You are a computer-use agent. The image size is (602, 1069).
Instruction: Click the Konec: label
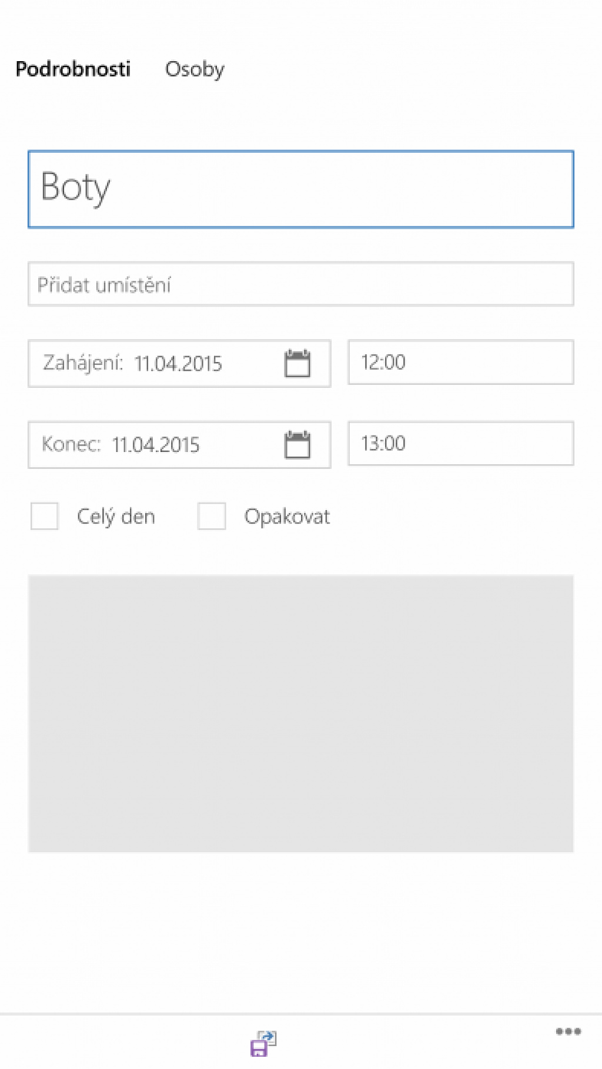tap(71, 444)
